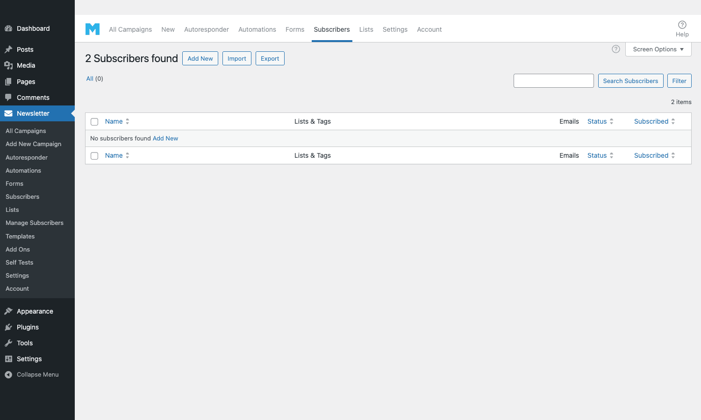Click the Collapse Menu arrow icon
Screen dimensions: 701x420
point(8,375)
